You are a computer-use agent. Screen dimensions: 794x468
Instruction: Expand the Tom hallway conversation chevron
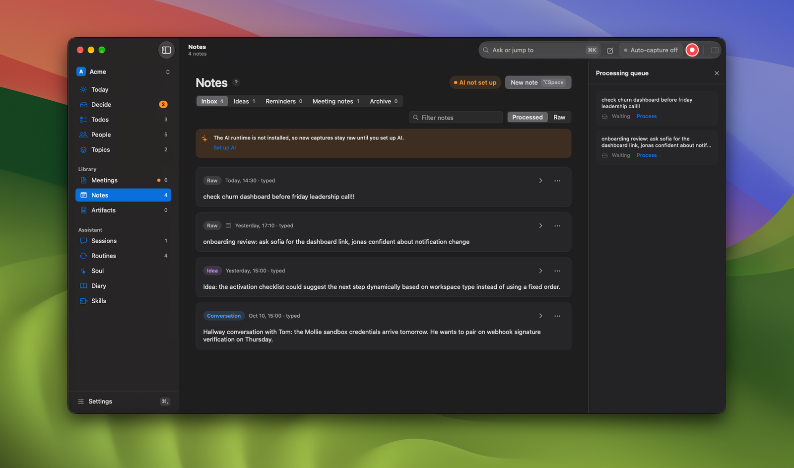pos(540,316)
